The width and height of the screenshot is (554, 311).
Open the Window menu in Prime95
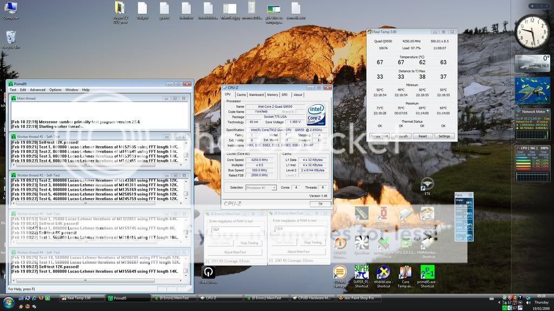(72, 90)
